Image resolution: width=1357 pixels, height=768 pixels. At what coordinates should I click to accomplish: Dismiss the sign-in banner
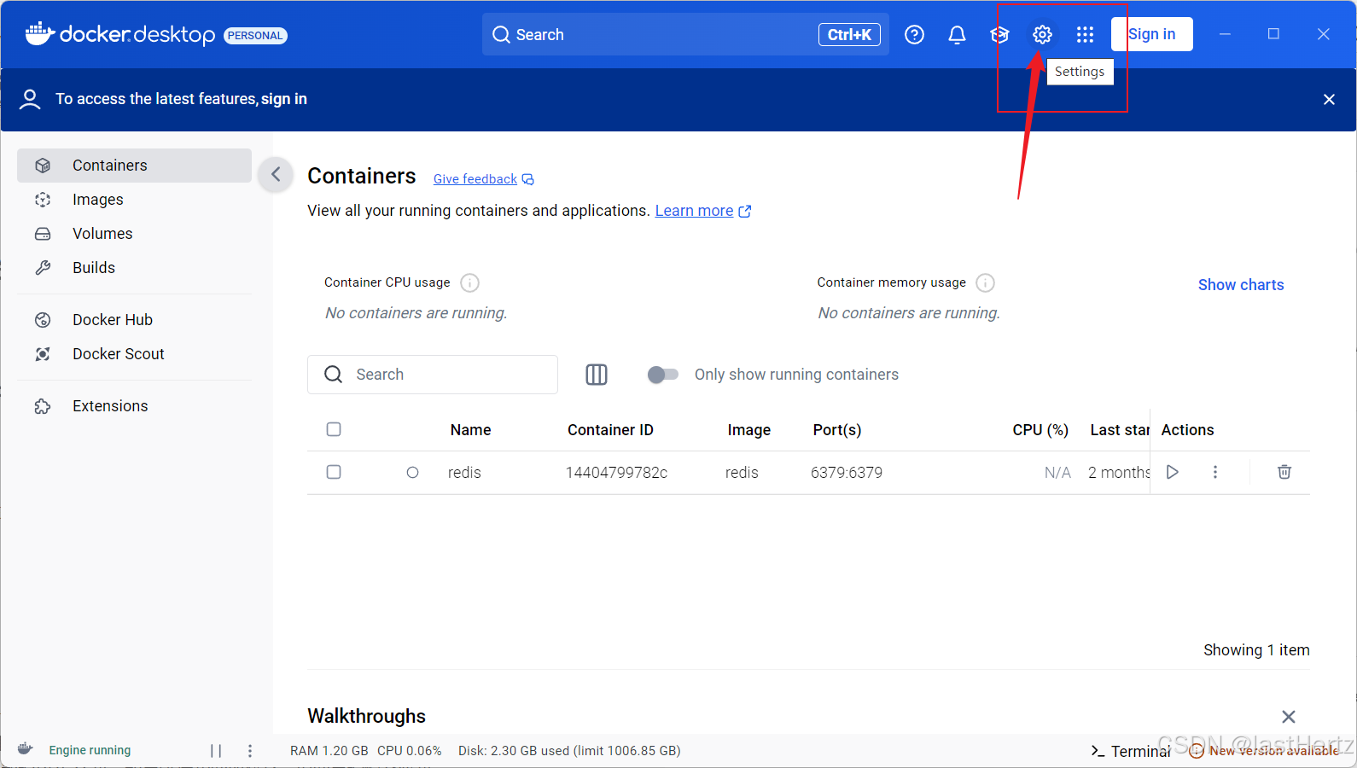(1329, 100)
